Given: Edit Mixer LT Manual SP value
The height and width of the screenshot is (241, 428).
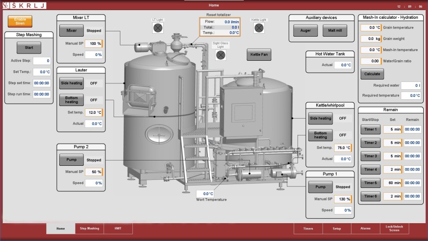Looking at the screenshot, I should [94, 44].
